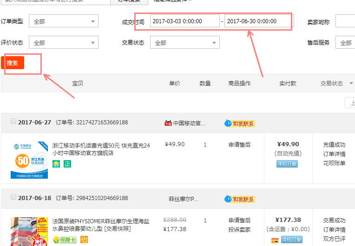Click 手机订单 badge on the ¥177.38 order

[x=292, y=240]
